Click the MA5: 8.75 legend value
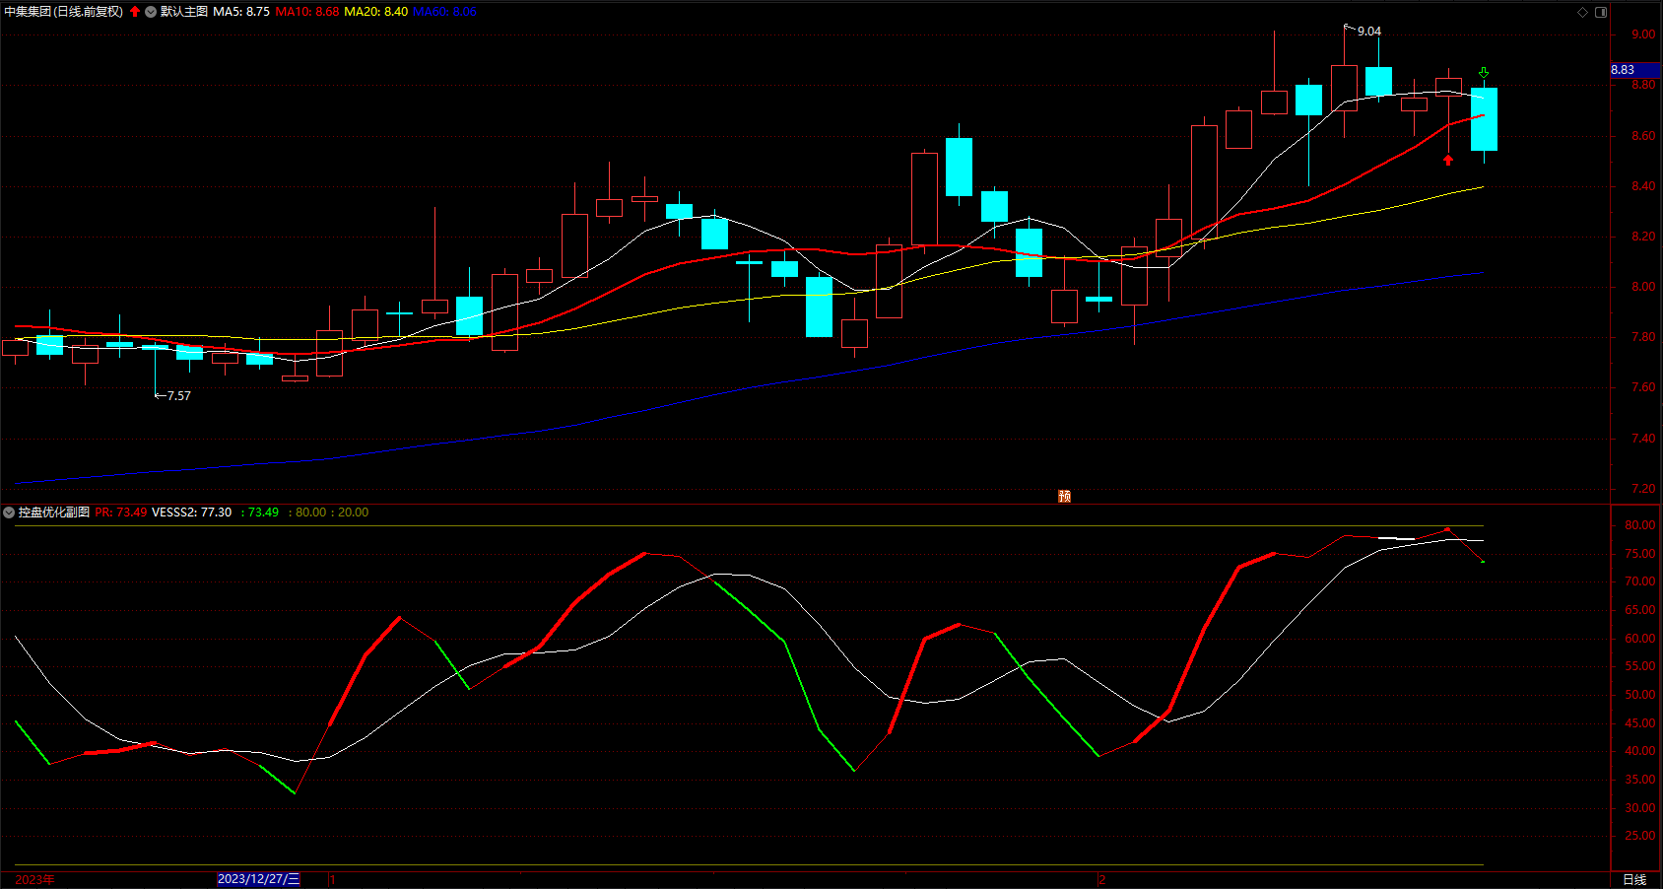Screen dimensions: 1663x889 241,12
